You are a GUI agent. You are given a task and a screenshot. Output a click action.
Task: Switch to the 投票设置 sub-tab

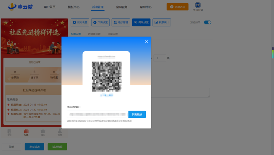[x=76, y=34]
